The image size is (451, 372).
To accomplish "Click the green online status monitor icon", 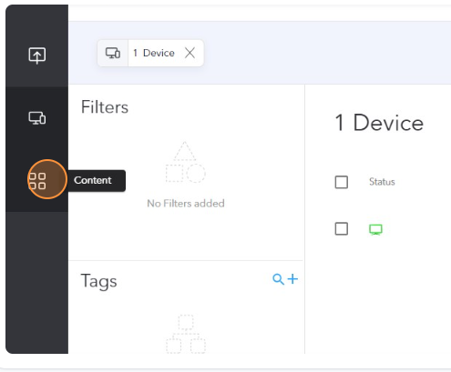I will click(375, 229).
